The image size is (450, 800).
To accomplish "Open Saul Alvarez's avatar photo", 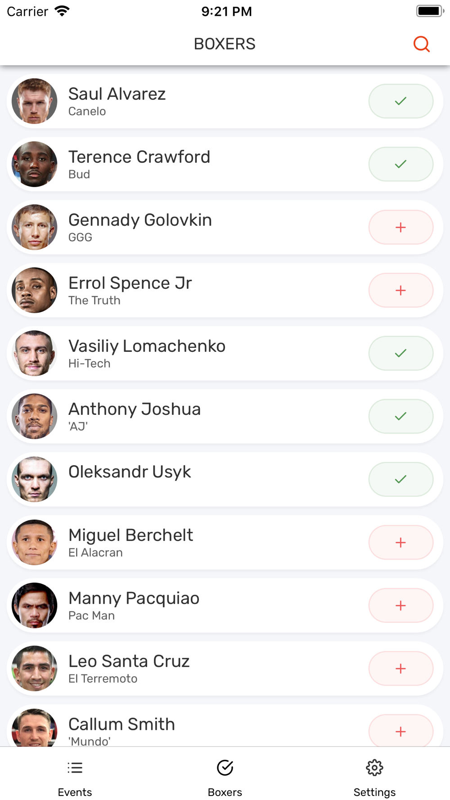I will (x=35, y=101).
